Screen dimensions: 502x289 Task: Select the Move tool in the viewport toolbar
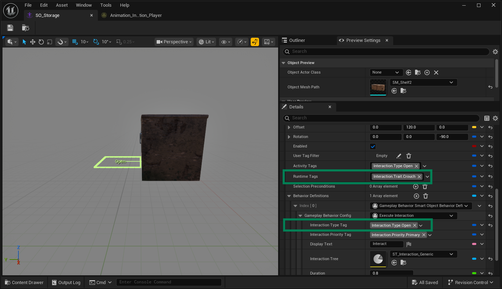(x=33, y=42)
